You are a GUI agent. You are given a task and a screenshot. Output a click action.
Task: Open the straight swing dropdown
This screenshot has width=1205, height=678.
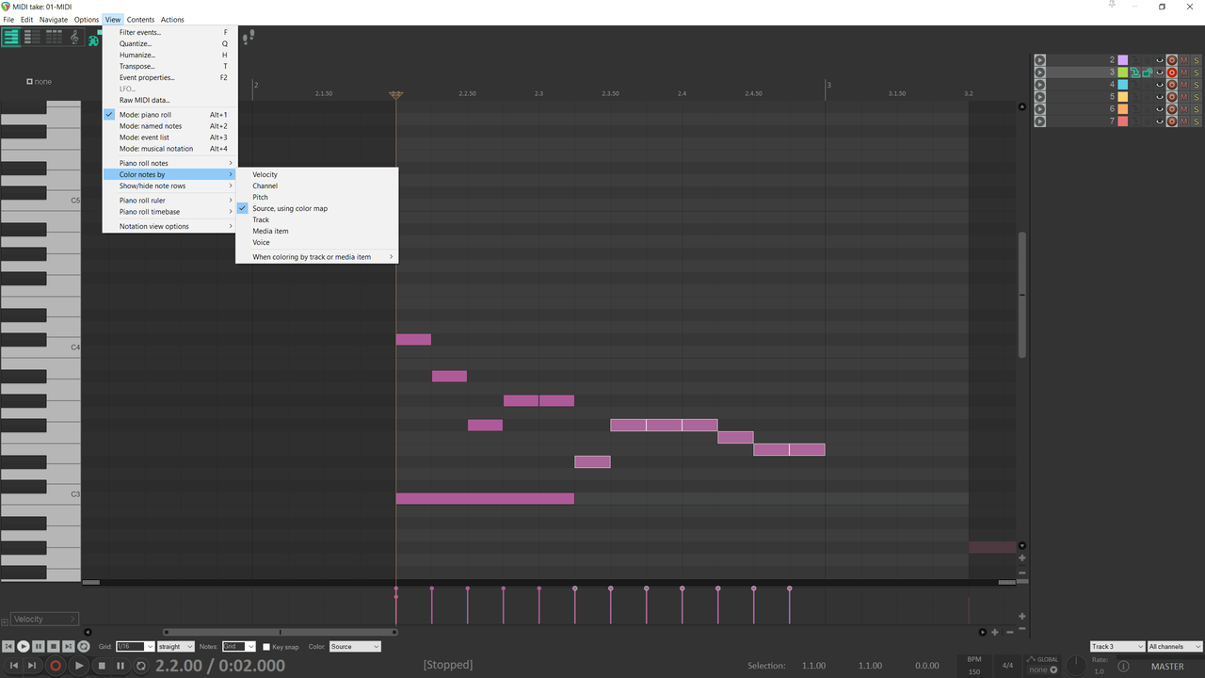point(175,646)
